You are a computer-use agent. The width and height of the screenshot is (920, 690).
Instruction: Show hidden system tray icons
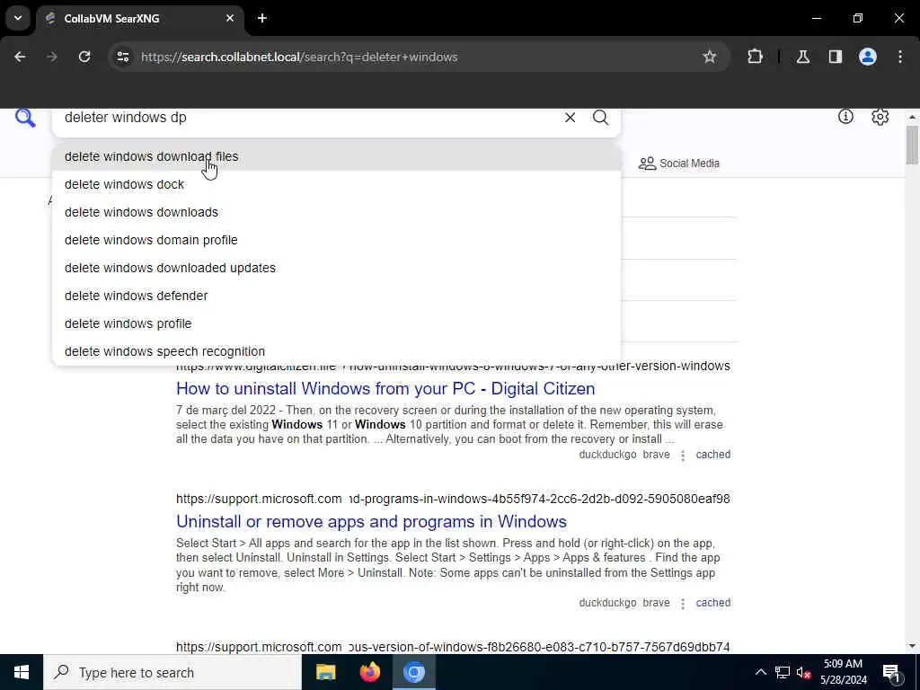pyautogui.click(x=760, y=672)
